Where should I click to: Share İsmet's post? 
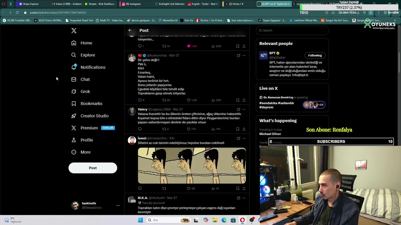(x=244, y=188)
